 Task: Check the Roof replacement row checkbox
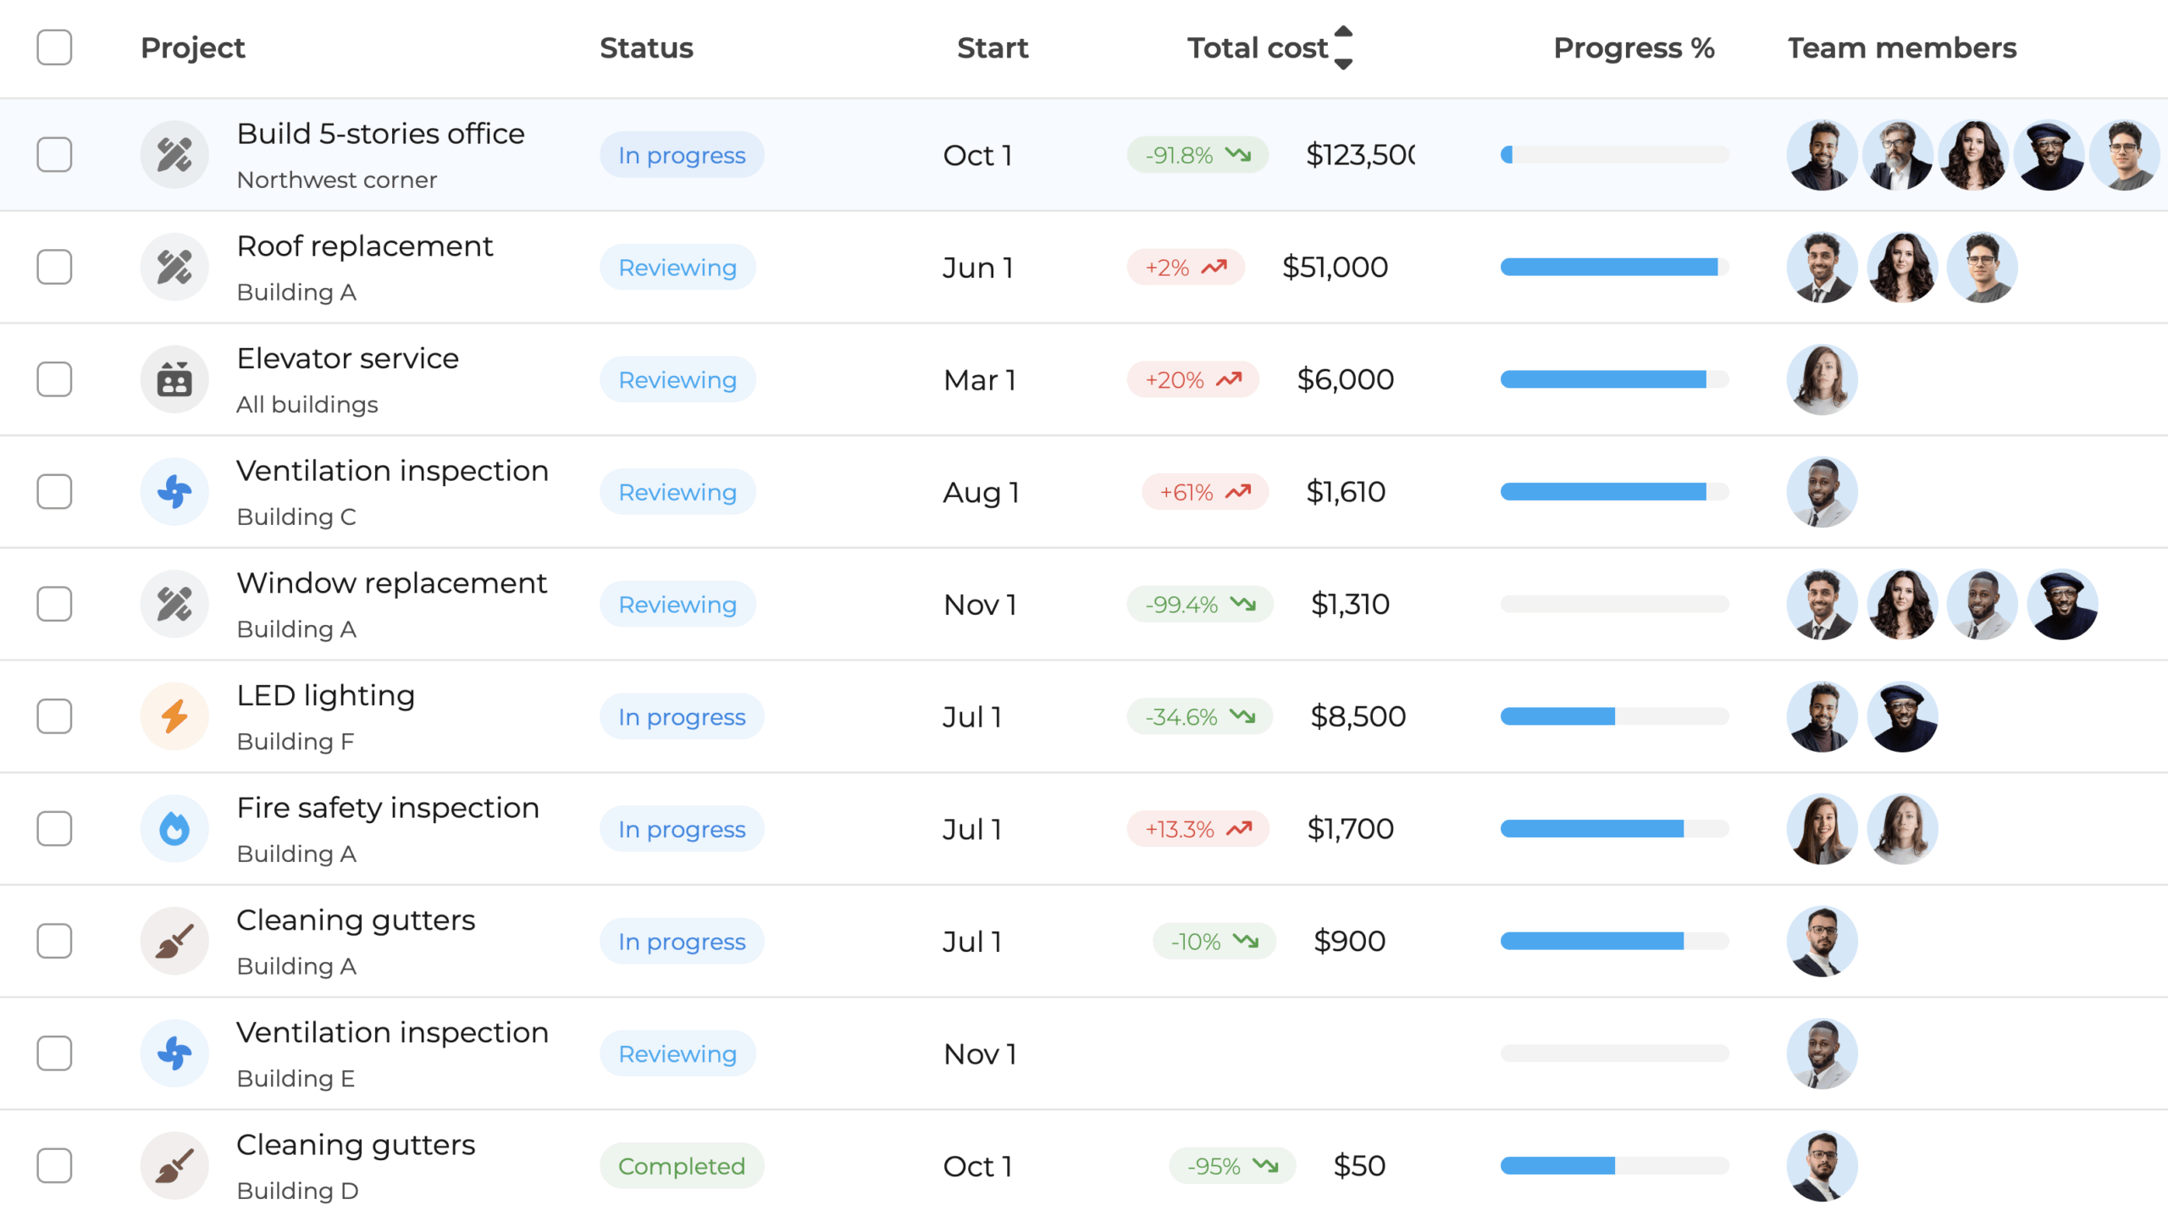pyautogui.click(x=54, y=268)
